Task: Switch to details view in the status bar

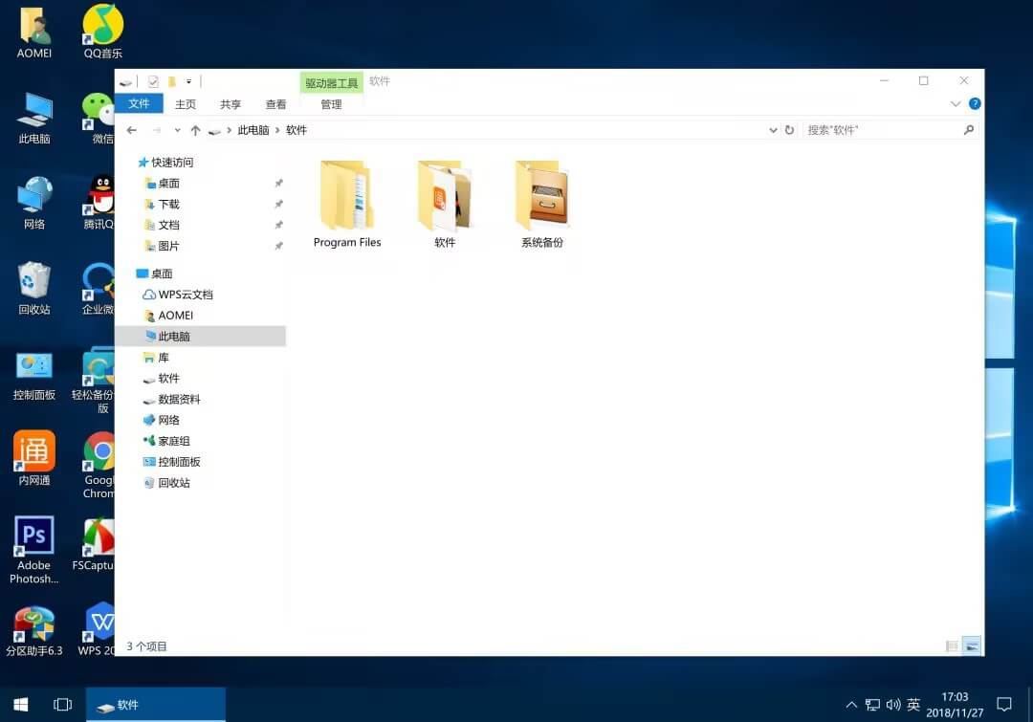Action: click(952, 645)
